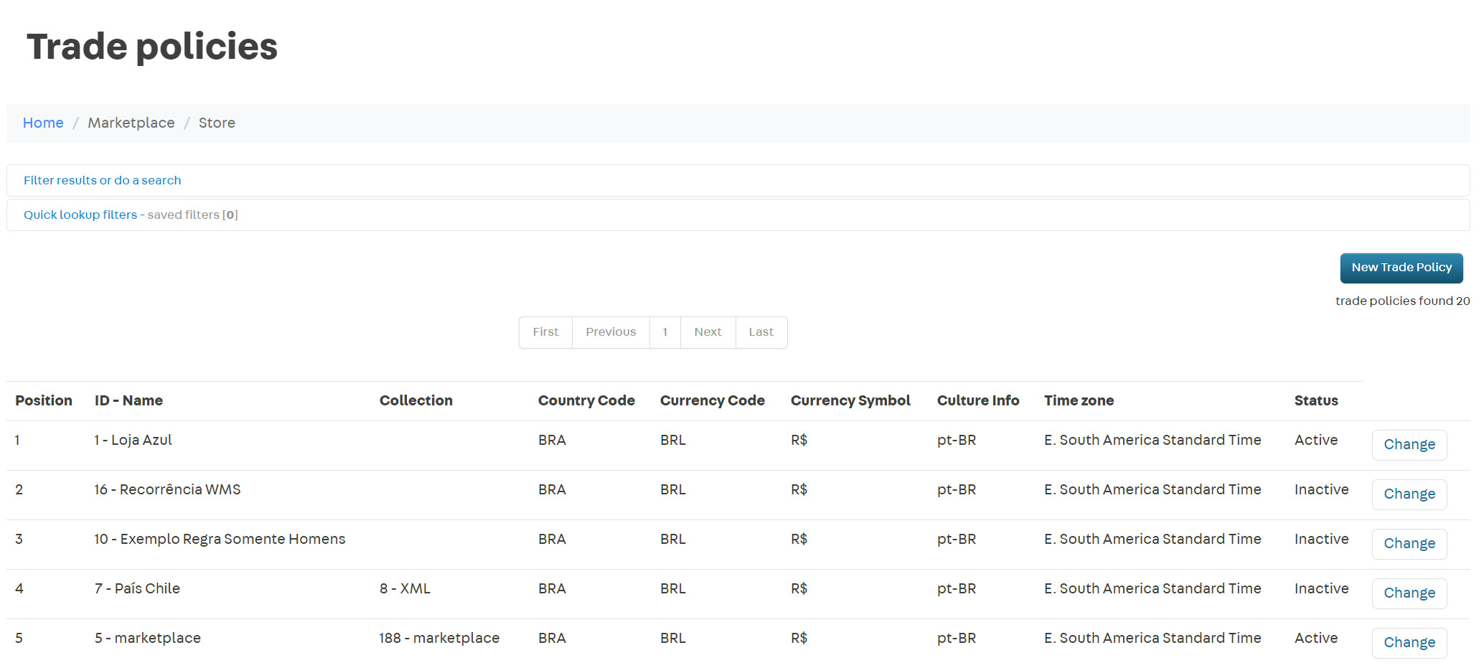The height and width of the screenshot is (668, 1484).
Task: Click Change for País Chile policy
Action: pos(1409,593)
